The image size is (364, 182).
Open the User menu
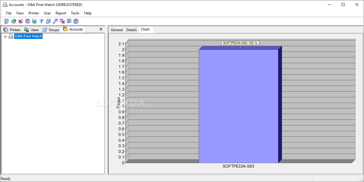47,13
